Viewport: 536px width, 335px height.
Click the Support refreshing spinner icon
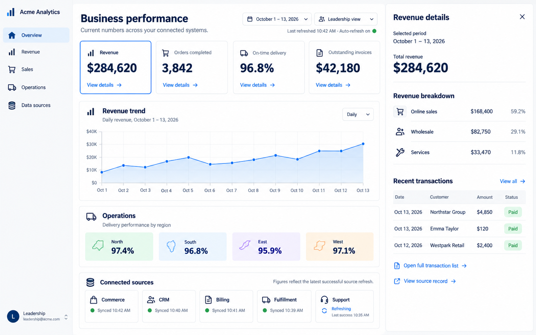pyautogui.click(x=324, y=311)
